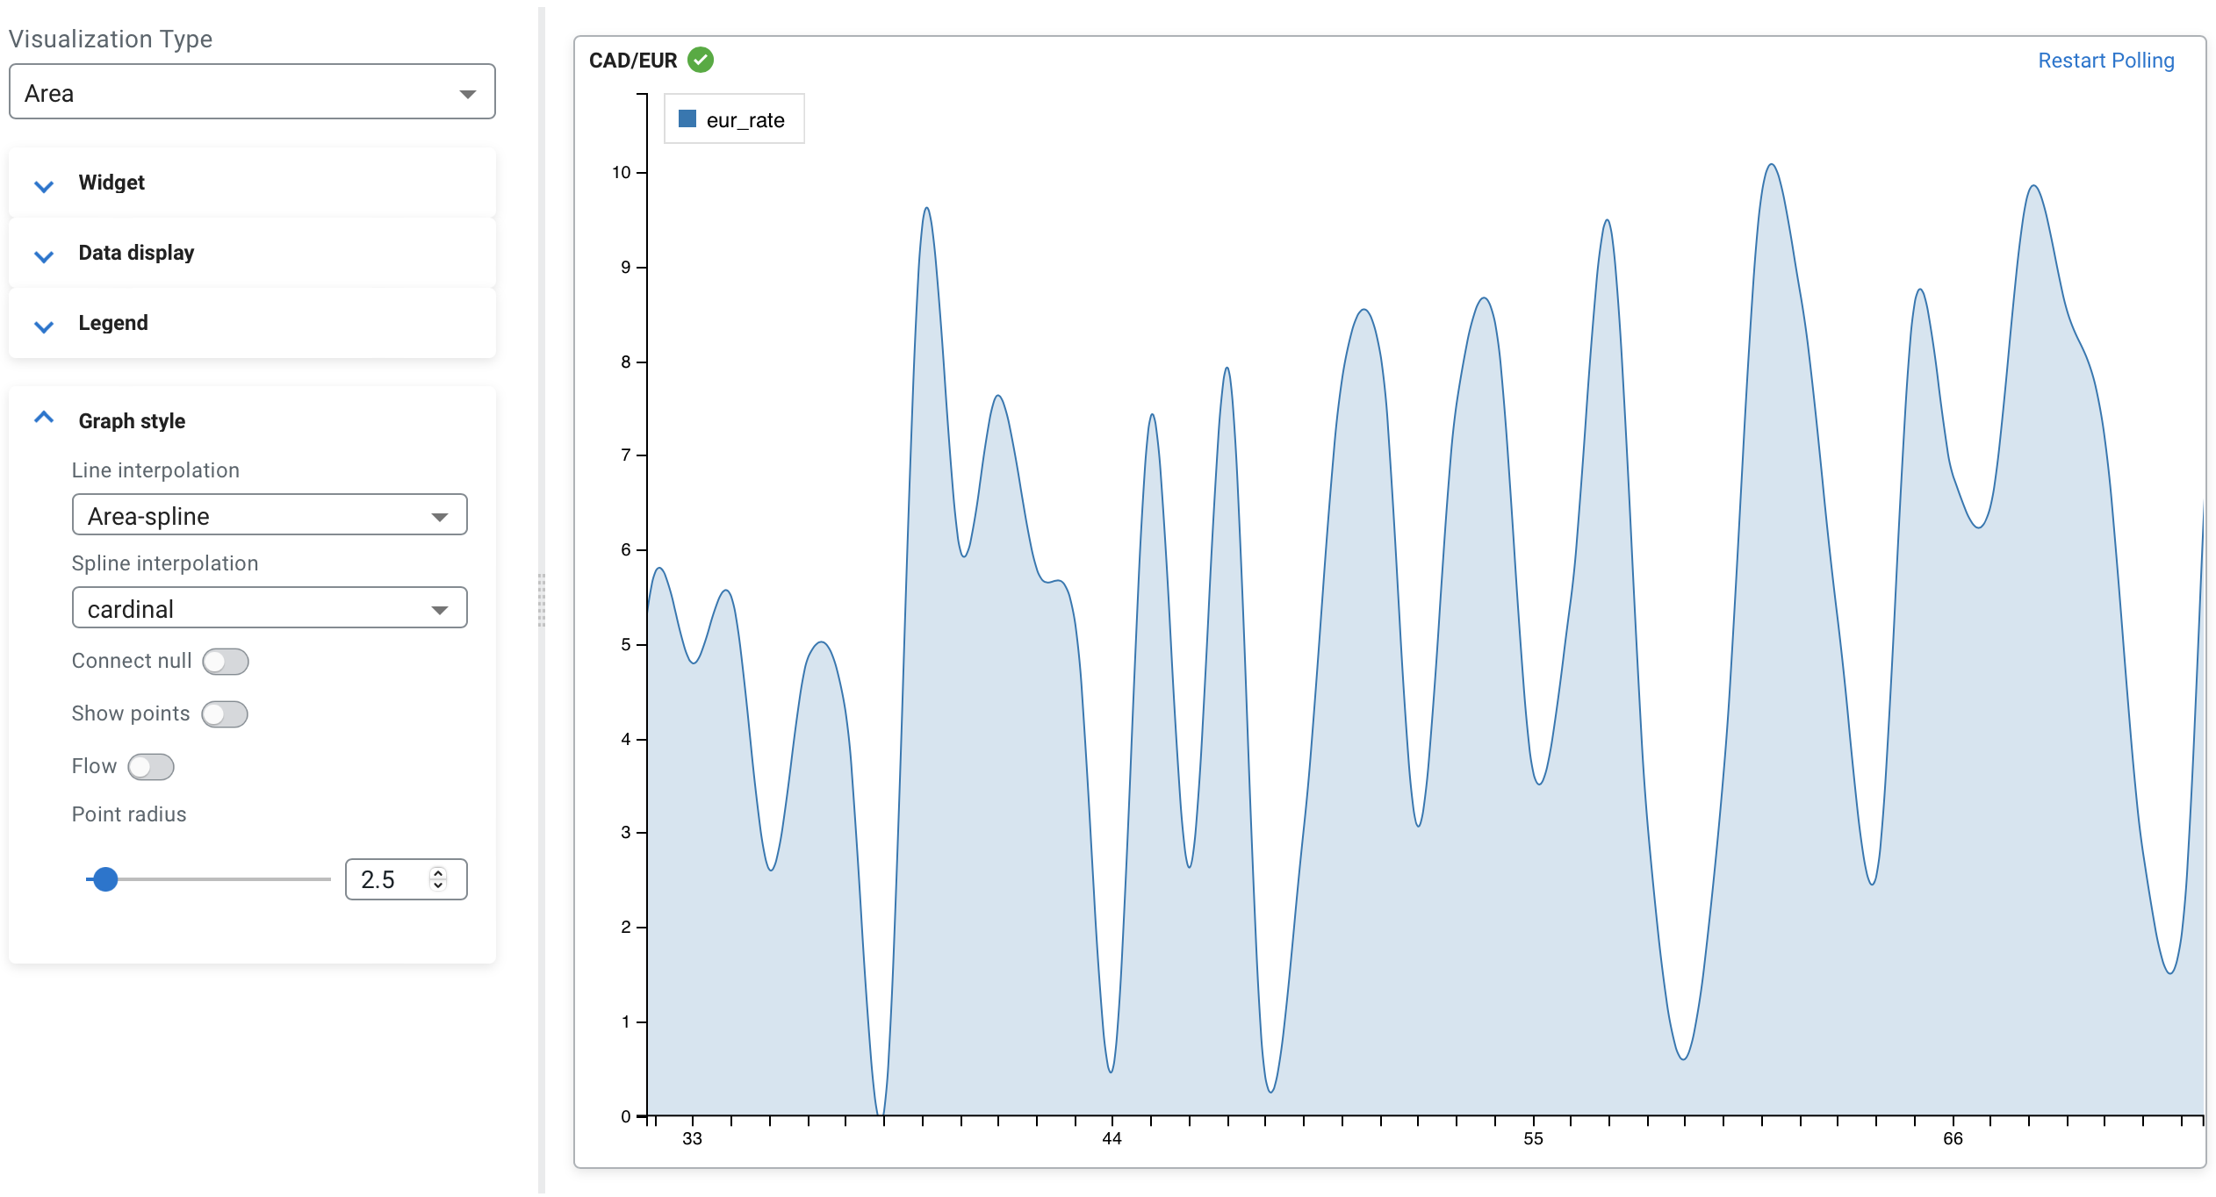This screenshot has width=2216, height=1197.
Task: Enable the Show points switch
Action: 225,713
